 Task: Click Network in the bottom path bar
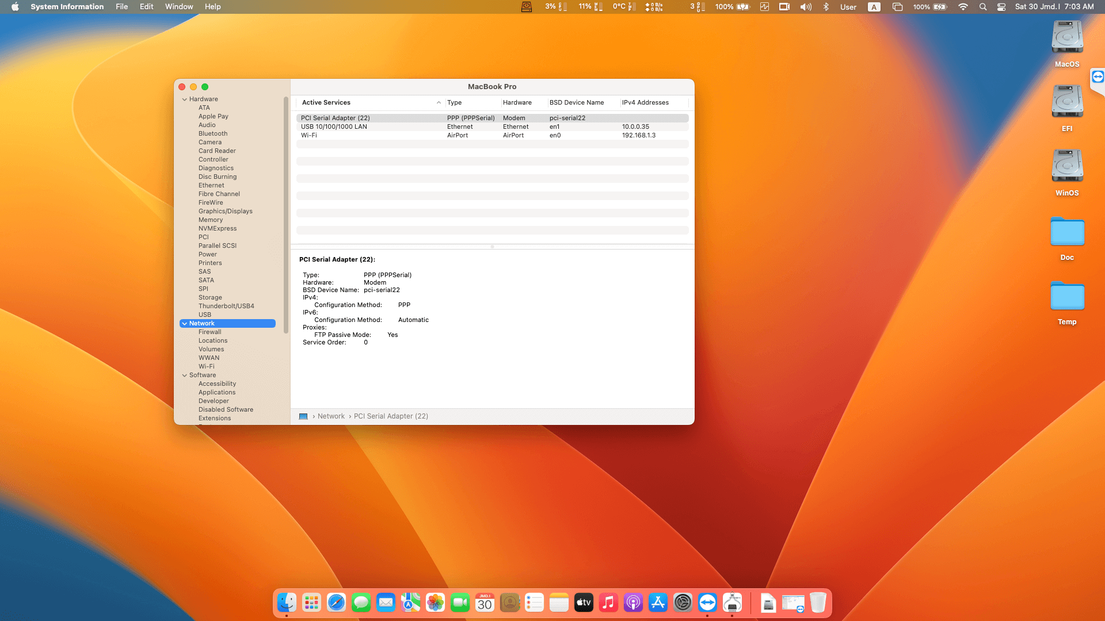[331, 416]
